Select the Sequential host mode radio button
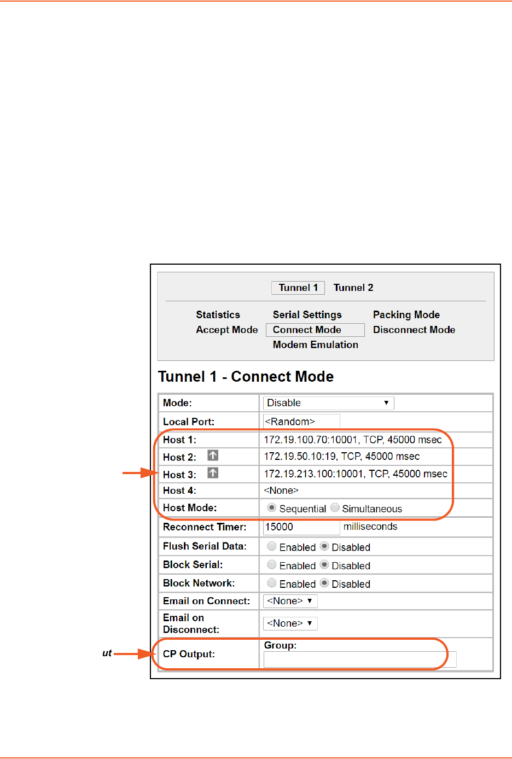The width and height of the screenshot is (512, 759). point(271,508)
